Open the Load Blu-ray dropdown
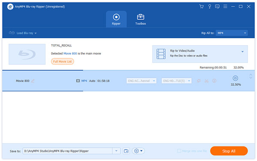The height and width of the screenshot is (161, 257). (23, 33)
